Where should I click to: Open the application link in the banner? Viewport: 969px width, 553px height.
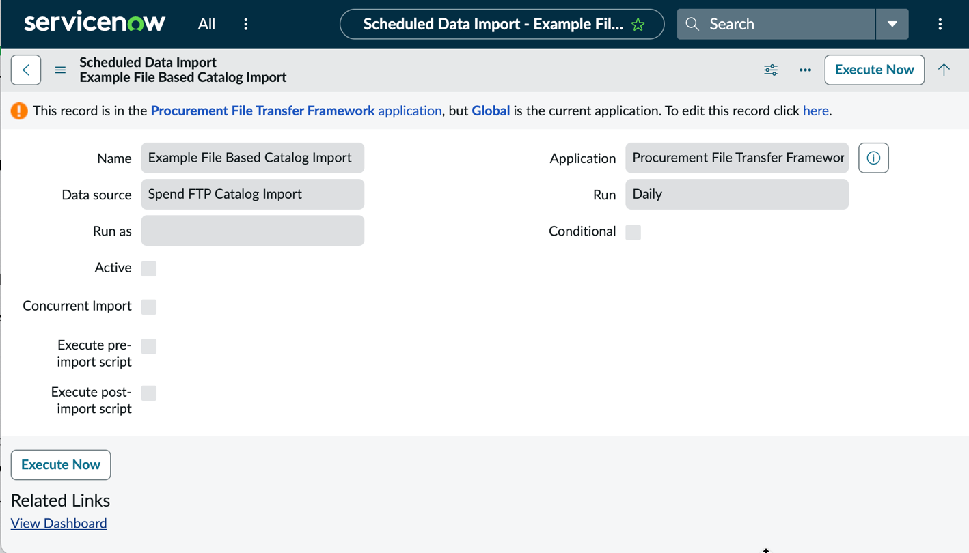point(410,111)
